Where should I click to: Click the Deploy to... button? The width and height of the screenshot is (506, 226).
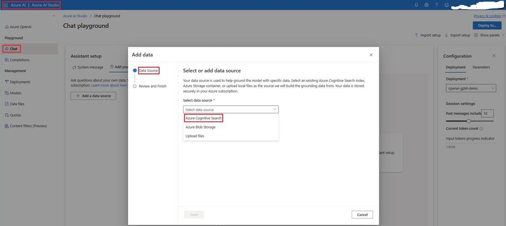(x=487, y=26)
